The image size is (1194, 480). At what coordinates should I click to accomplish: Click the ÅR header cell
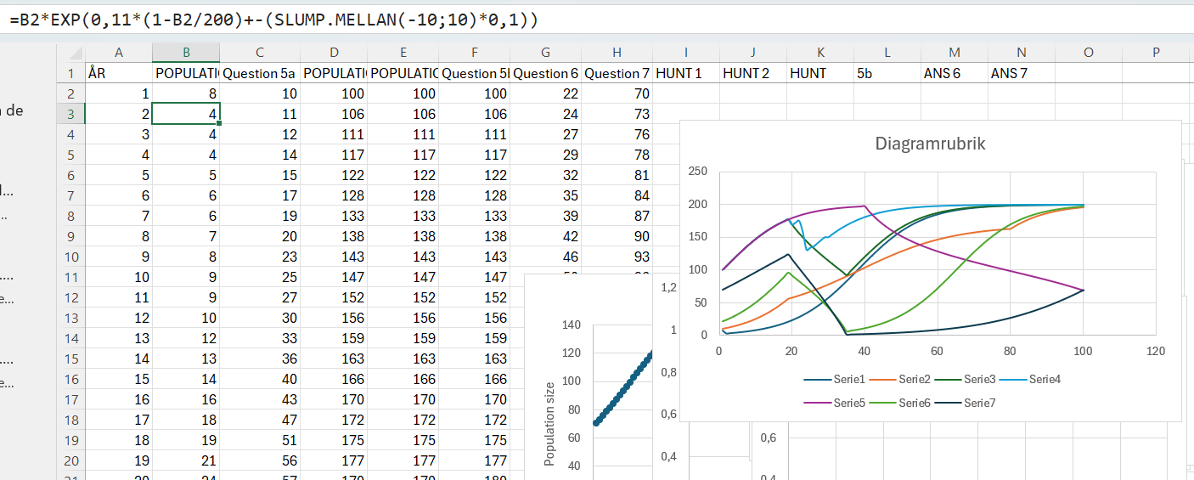tap(119, 73)
